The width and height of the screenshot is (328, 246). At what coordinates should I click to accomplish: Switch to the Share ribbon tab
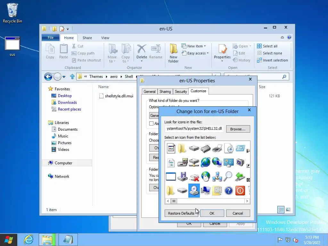[x=87, y=38]
